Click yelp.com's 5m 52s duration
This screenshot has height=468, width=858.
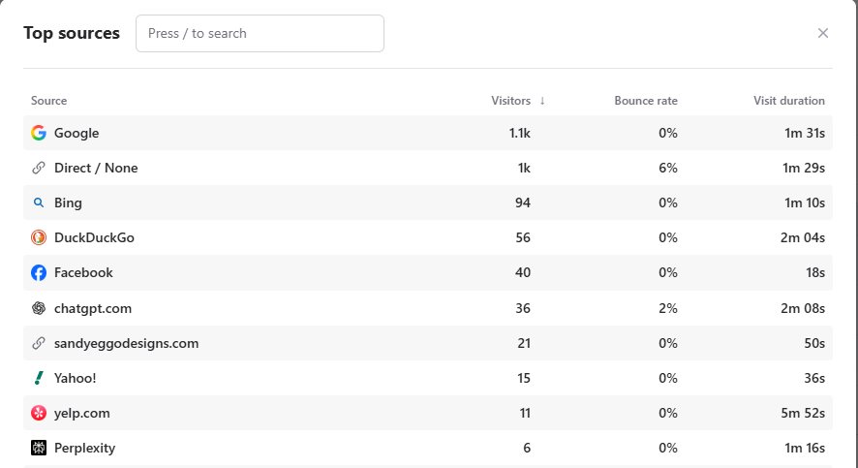point(803,414)
